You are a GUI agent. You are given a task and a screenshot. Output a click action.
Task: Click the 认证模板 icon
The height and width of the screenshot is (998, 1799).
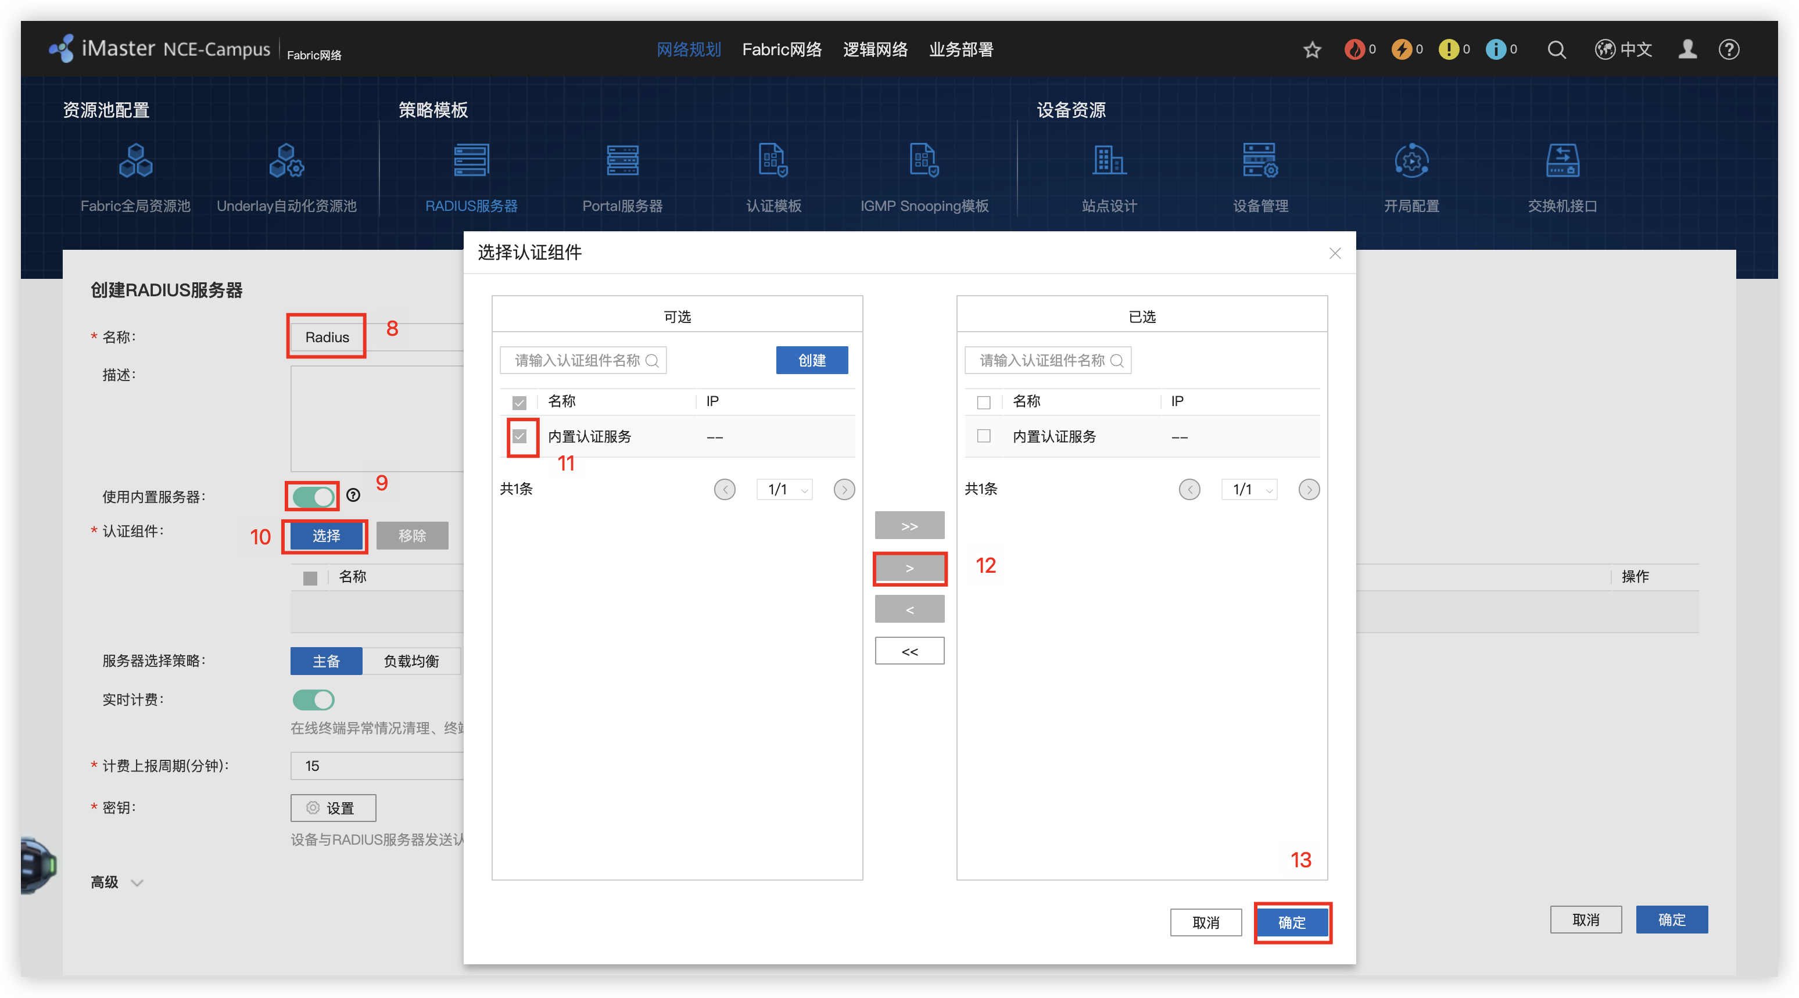pos(773,161)
